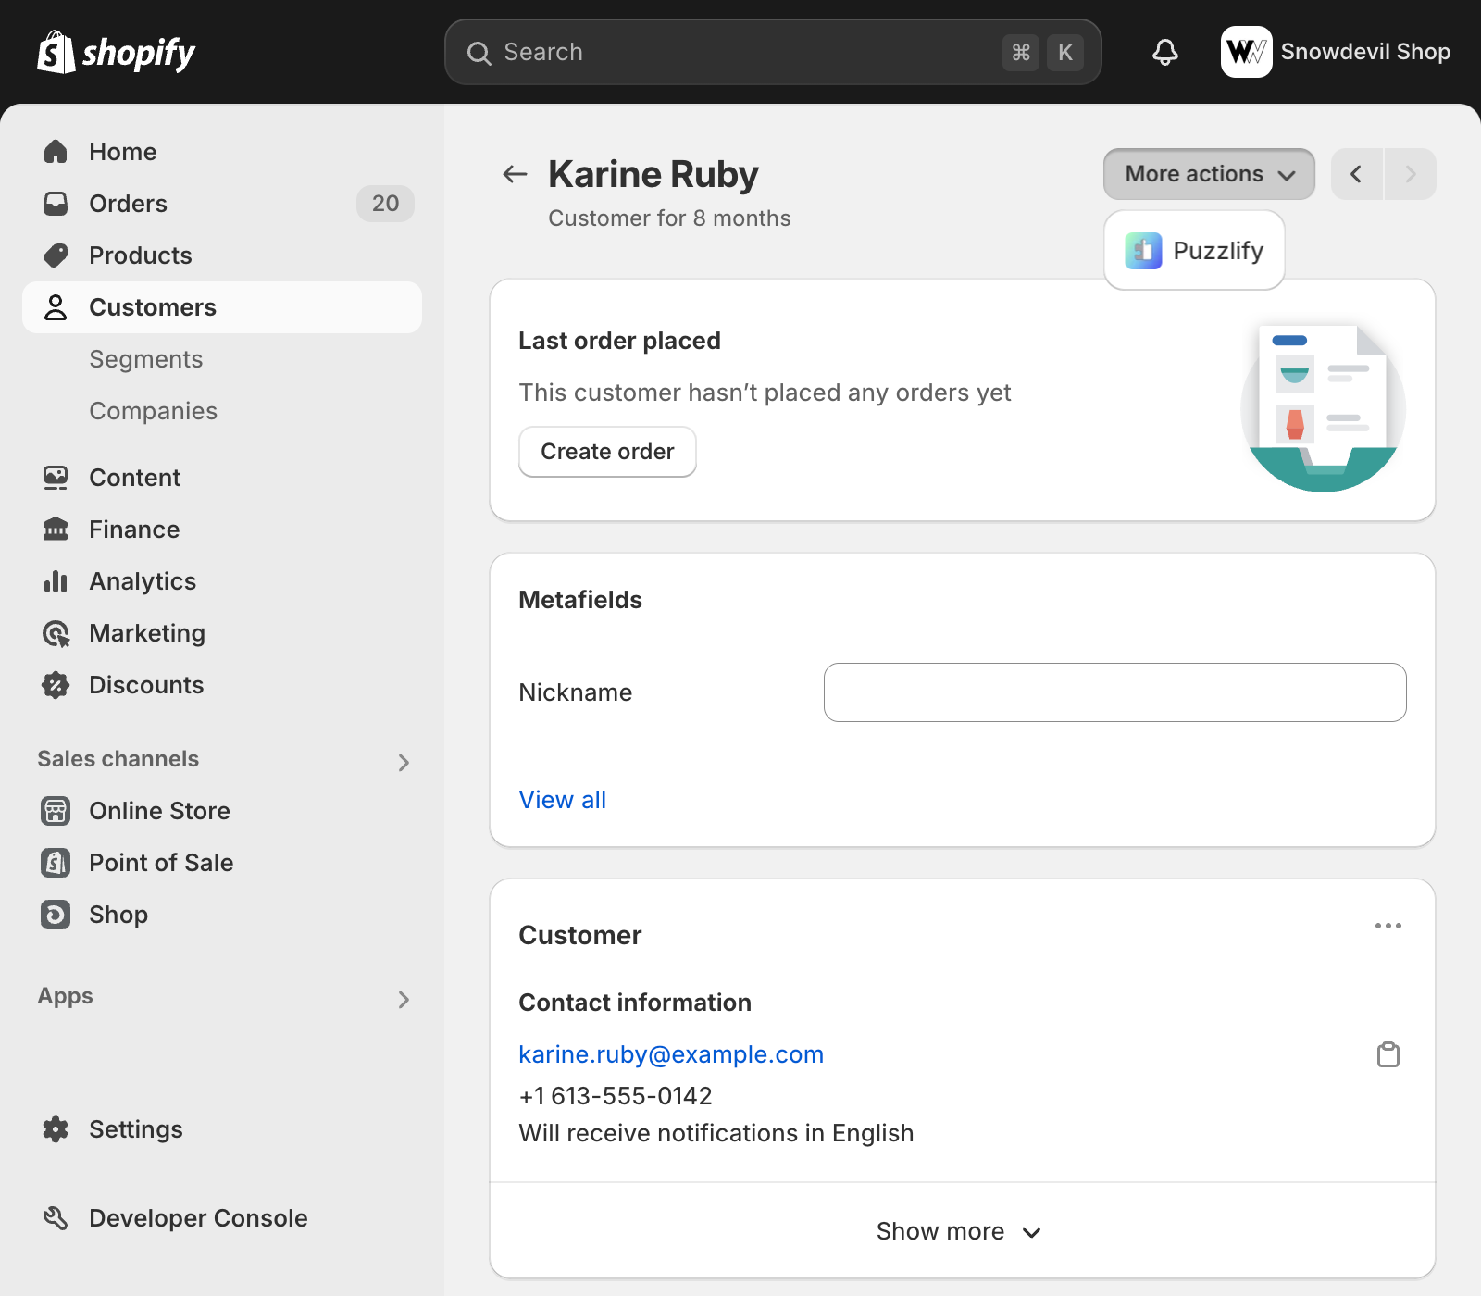Focus the Nickname metafield input
Screen dimensions: 1481x1296
click(1114, 692)
